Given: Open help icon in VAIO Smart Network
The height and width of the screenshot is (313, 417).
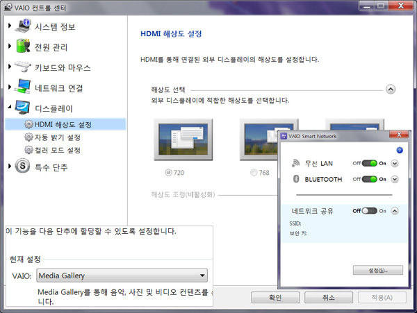Looking at the screenshot, I should coord(400,151).
